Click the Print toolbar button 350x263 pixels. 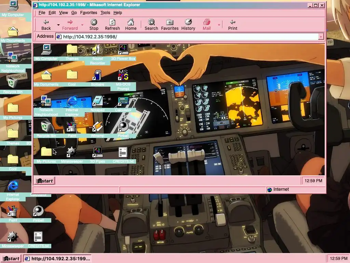pyautogui.click(x=232, y=25)
